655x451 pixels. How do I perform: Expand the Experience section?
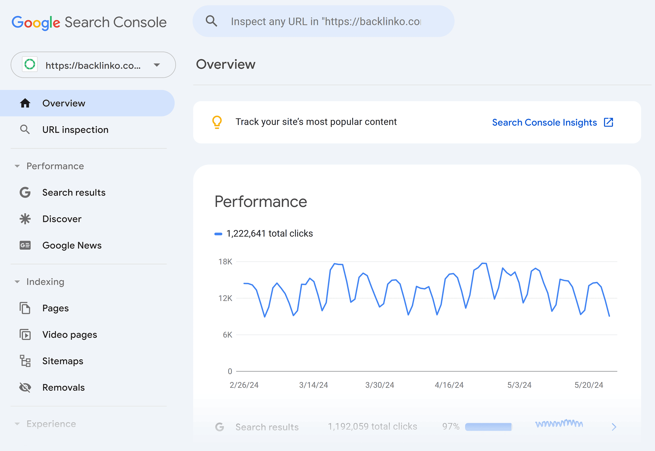pos(18,424)
